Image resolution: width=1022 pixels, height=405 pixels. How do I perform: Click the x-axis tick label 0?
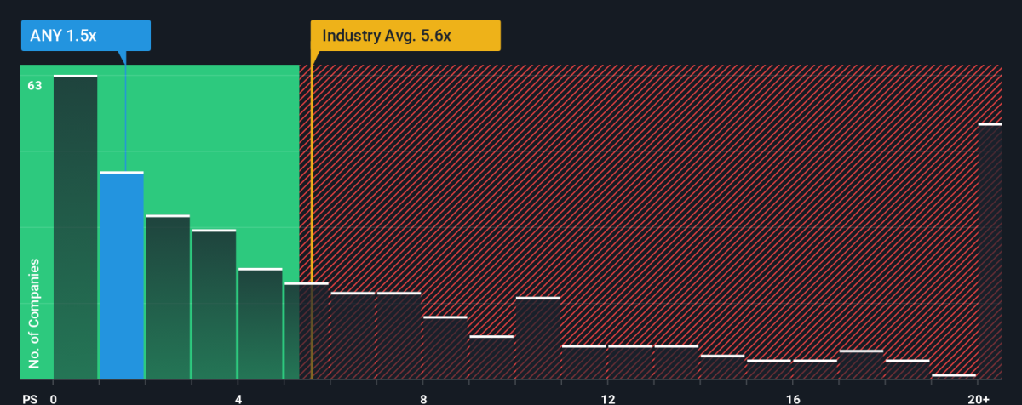pos(54,398)
